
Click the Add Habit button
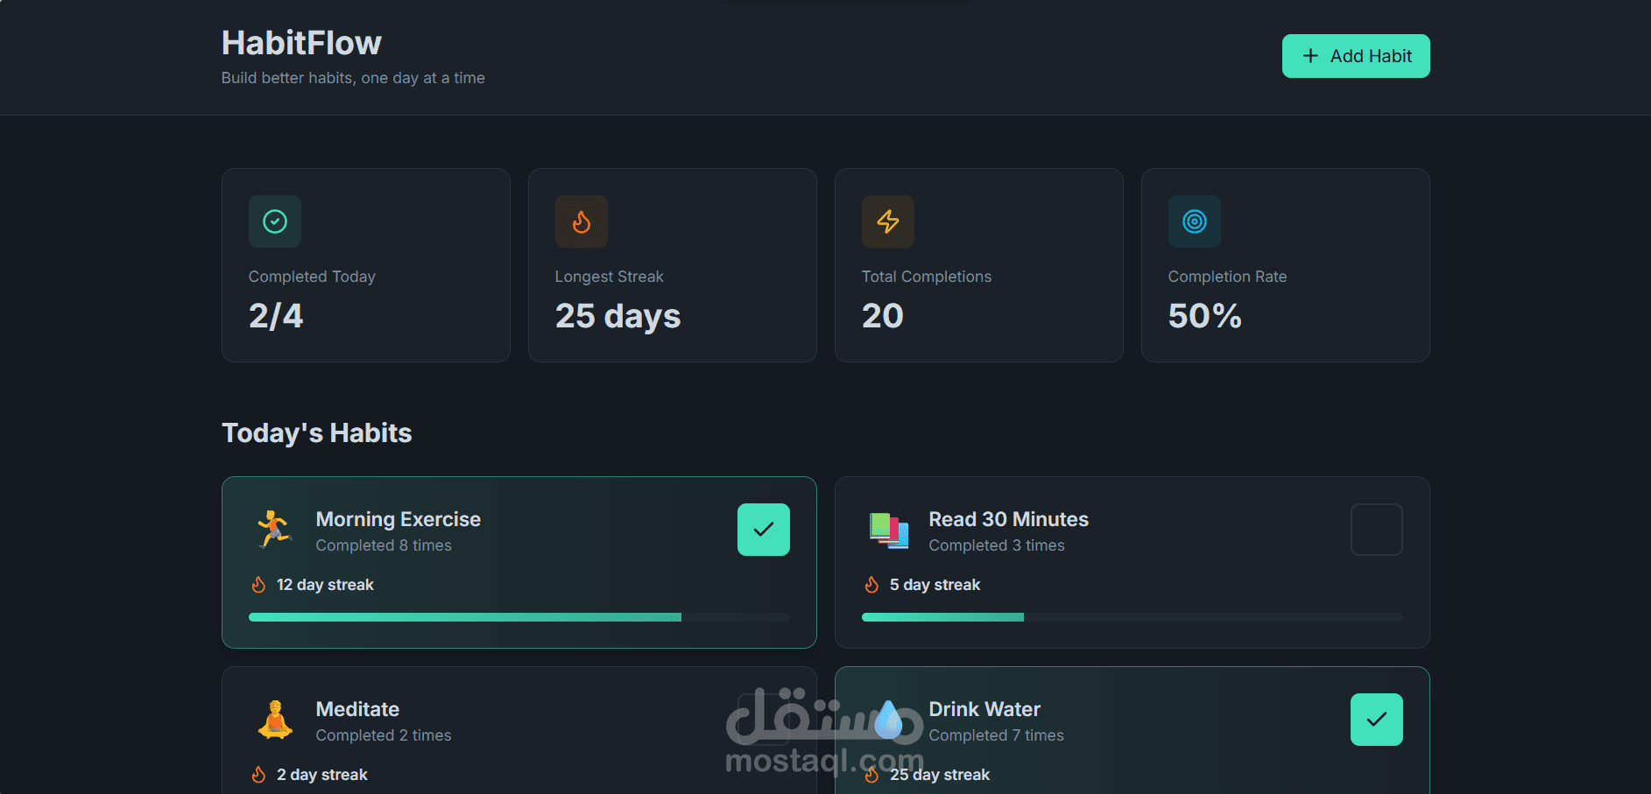click(x=1355, y=55)
